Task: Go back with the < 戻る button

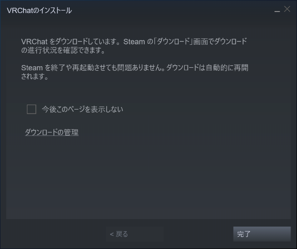Action: [135, 234]
